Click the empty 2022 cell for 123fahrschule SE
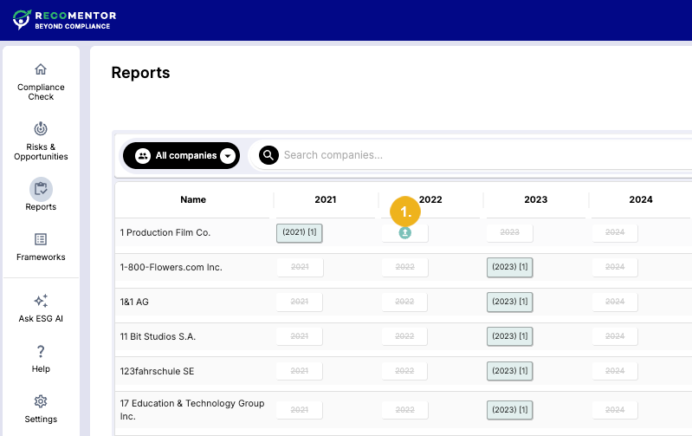Screen dimensions: 692x436 [x=404, y=371]
